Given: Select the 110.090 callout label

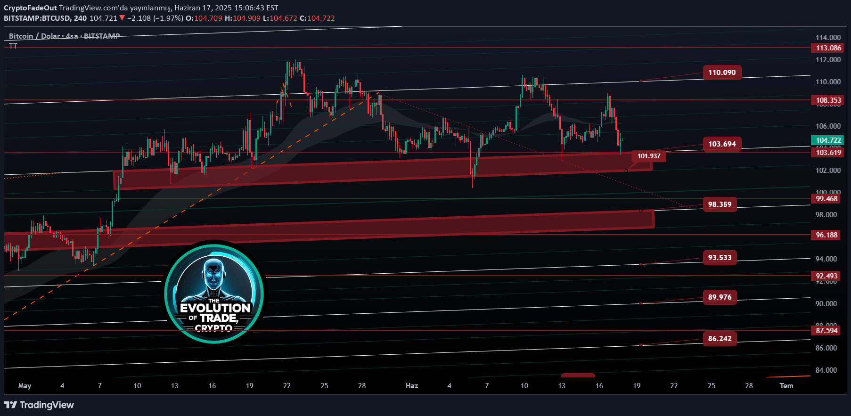Looking at the screenshot, I should 722,73.
